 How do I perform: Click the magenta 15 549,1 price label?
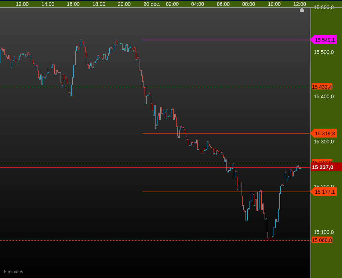[324, 40]
